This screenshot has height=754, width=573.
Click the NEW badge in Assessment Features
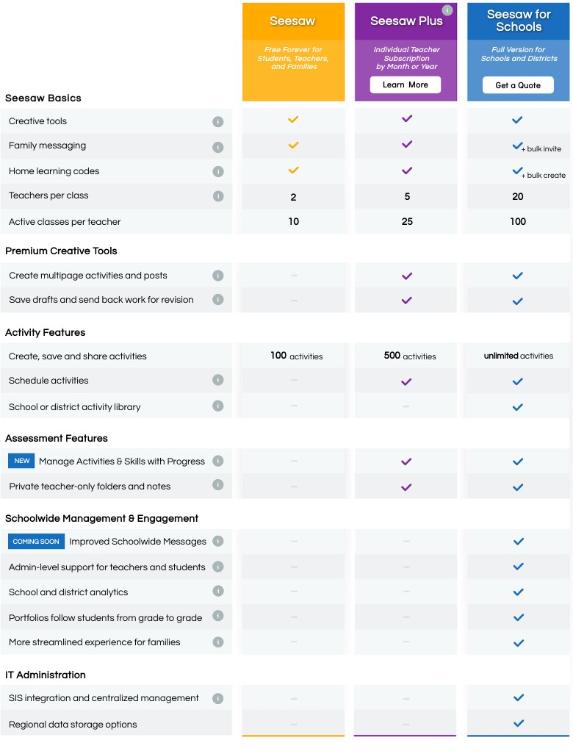point(22,461)
